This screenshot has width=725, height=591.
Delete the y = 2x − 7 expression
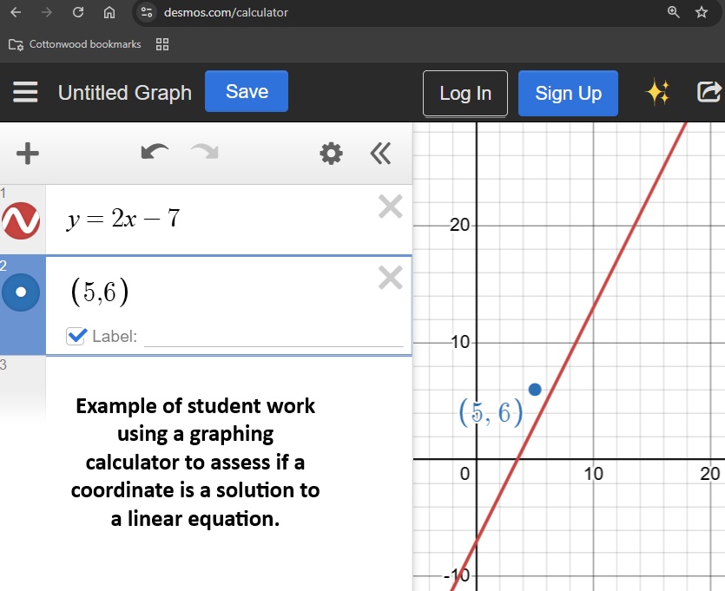(391, 207)
